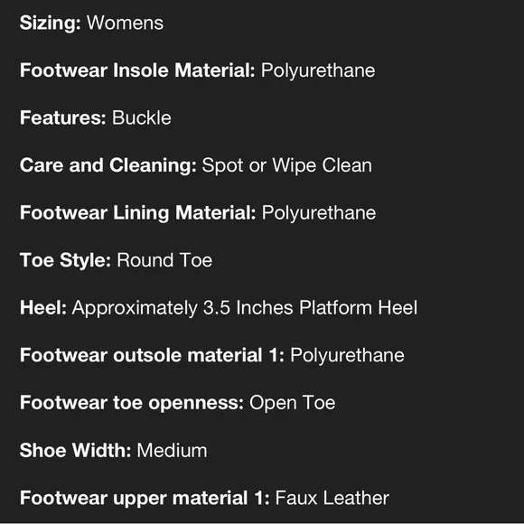The height and width of the screenshot is (524, 524).
Task: Select Approximately 3.5 Inches Platform Heel text
Action: click(245, 308)
